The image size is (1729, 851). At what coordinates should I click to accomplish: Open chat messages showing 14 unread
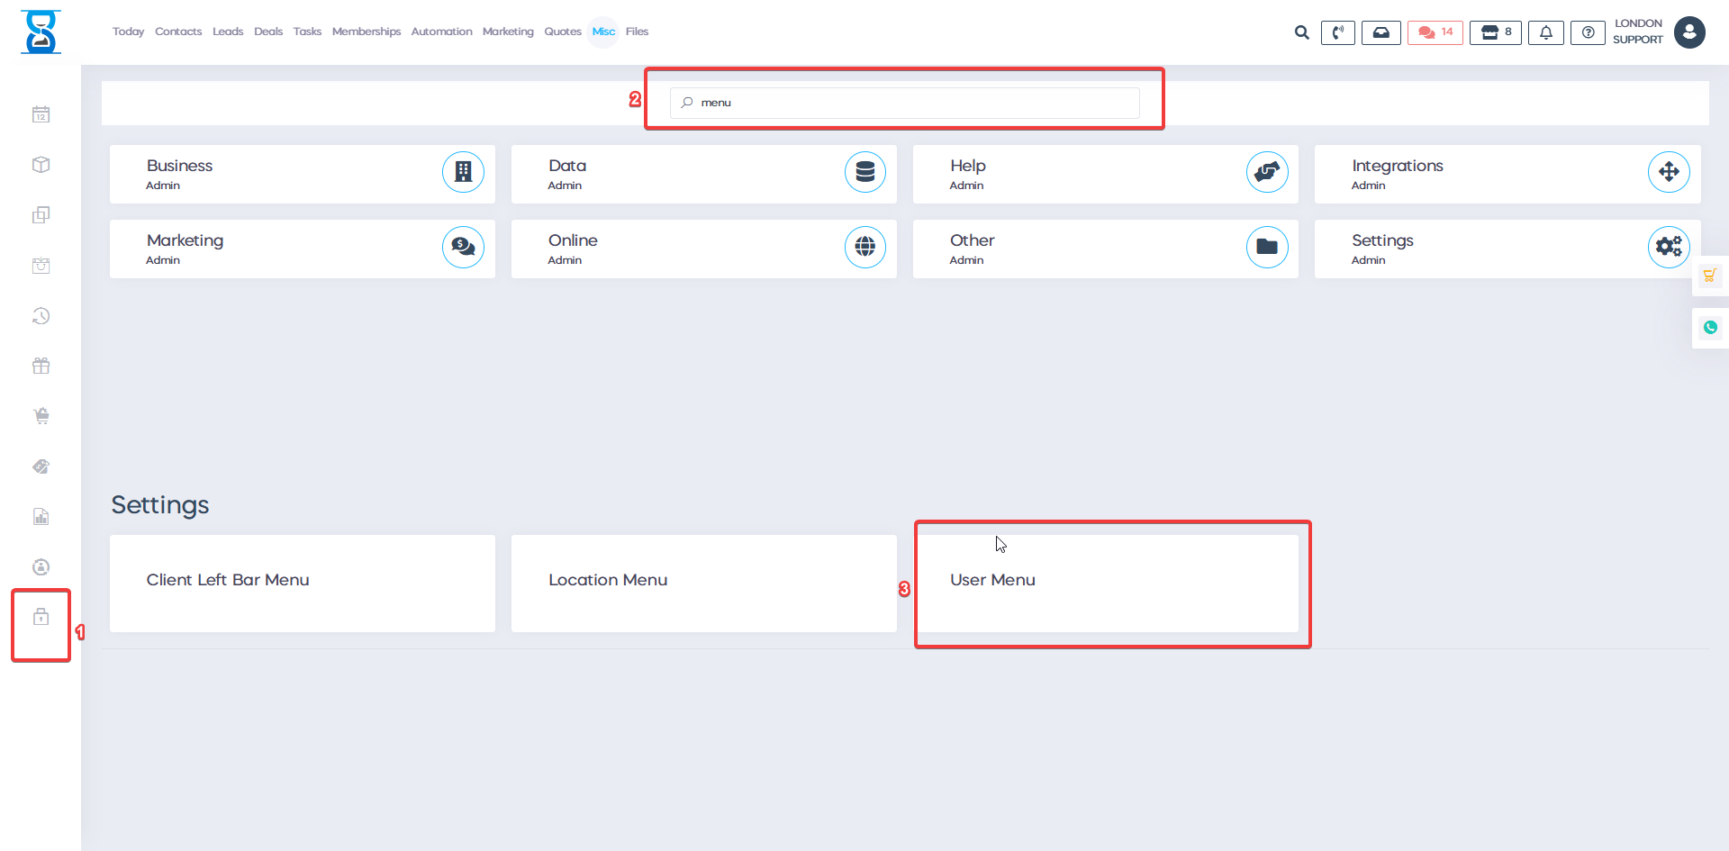point(1435,32)
